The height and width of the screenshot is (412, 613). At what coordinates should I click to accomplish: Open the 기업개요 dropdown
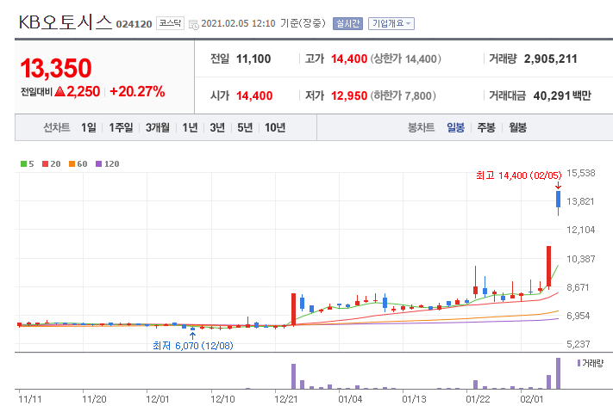point(391,24)
